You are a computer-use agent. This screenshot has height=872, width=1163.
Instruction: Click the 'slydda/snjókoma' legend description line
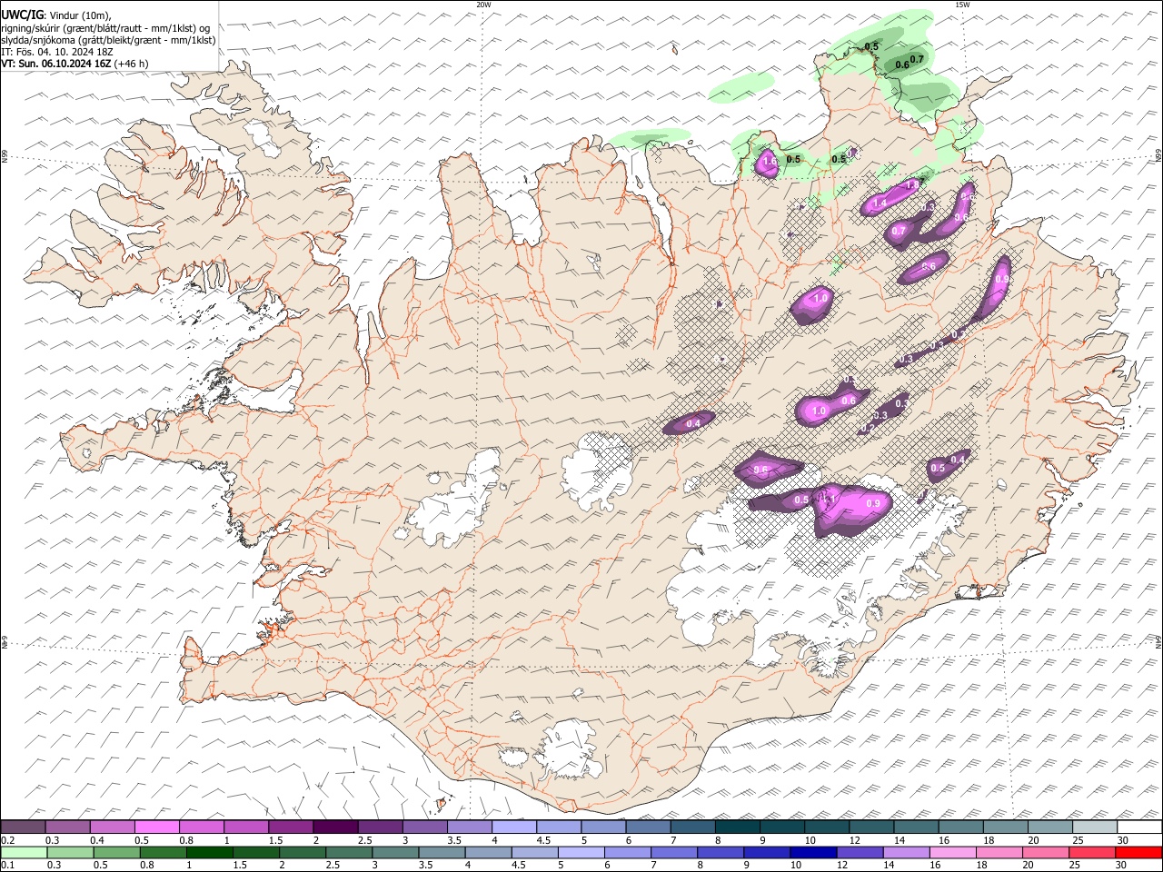click(x=109, y=40)
